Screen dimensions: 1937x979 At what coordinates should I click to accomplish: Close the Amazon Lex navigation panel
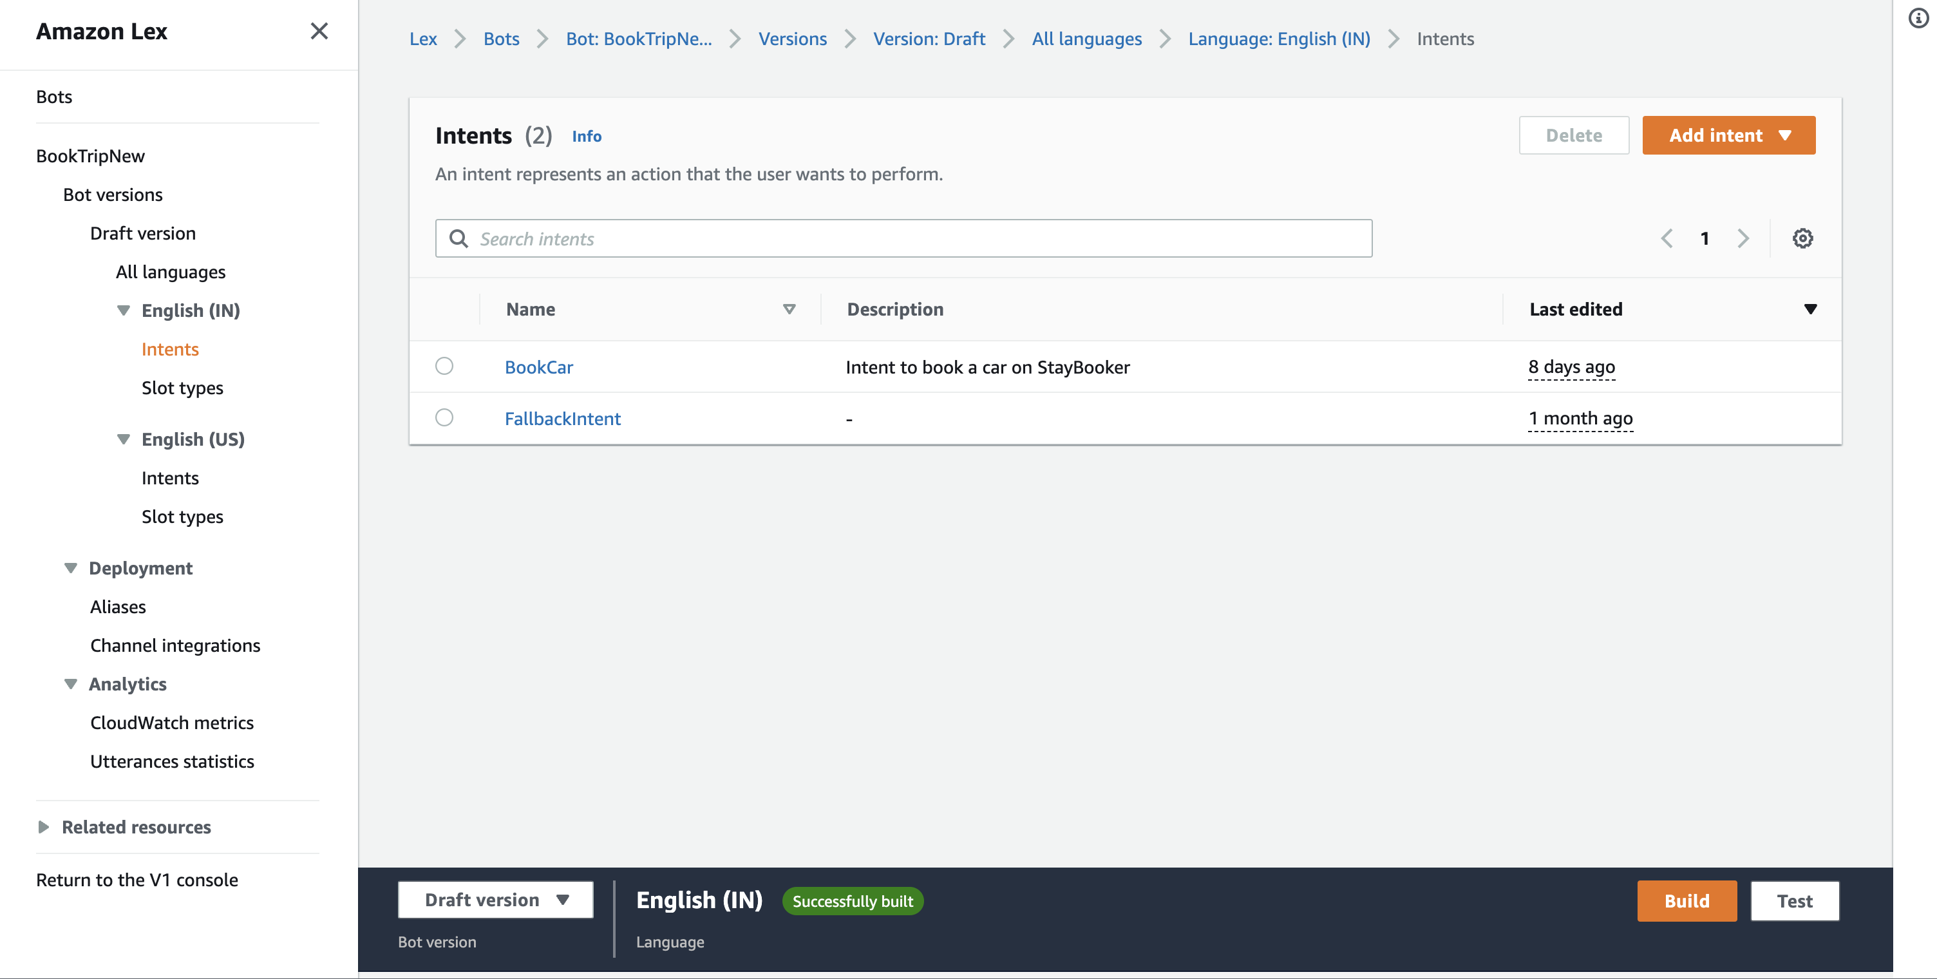coord(319,31)
